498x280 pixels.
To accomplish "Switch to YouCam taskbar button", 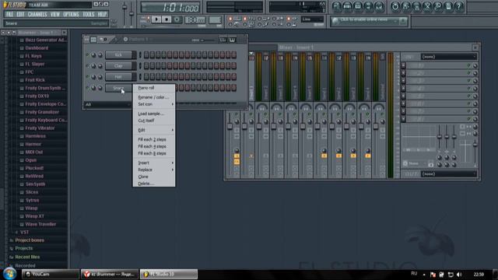I will [50, 274].
